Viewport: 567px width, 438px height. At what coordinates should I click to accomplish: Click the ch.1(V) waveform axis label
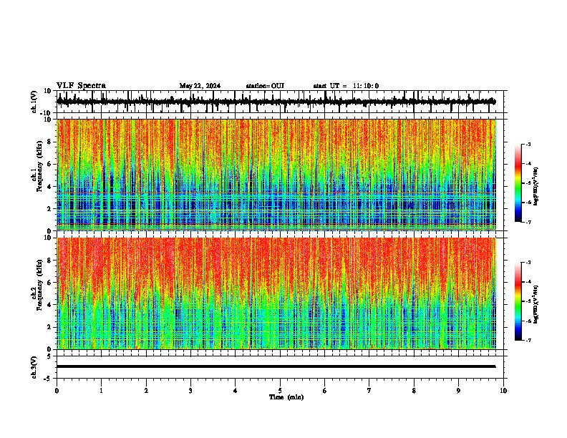tap(34, 102)
